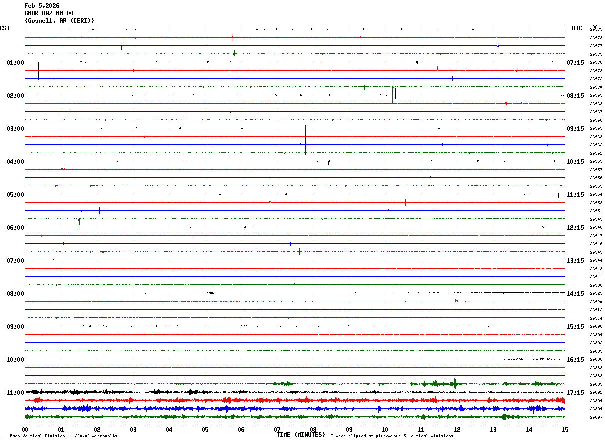Click the '11' minute axis tick label
The image size is (605, 443).
pos(421,429)
